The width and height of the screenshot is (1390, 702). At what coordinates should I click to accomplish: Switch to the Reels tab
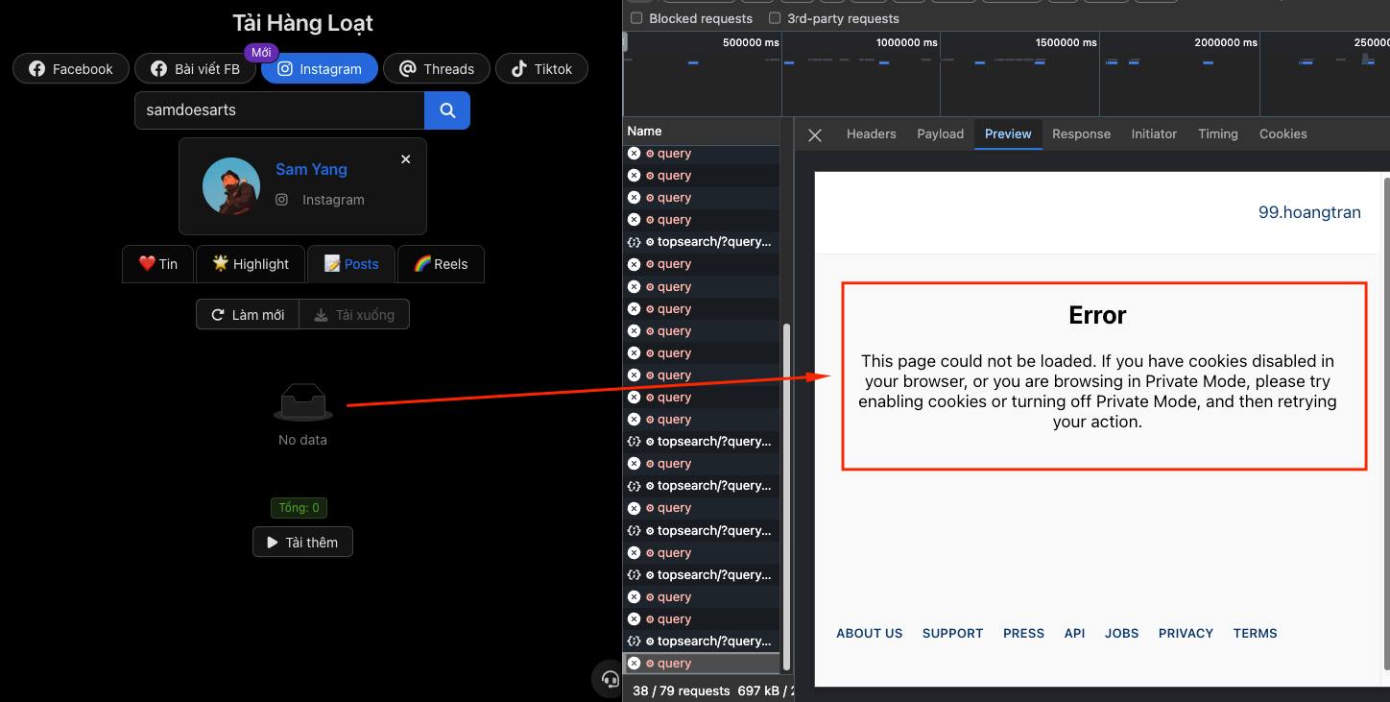[x=441, y=264]
